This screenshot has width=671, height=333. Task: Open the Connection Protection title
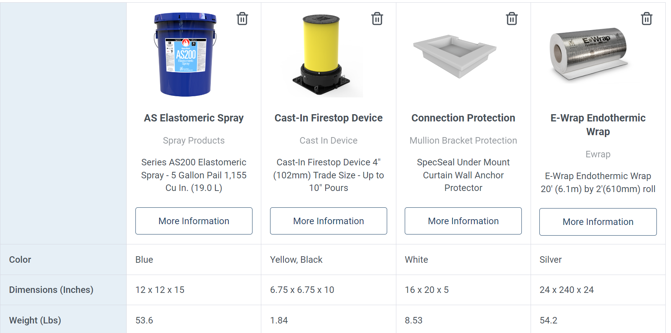pos(463,118)
